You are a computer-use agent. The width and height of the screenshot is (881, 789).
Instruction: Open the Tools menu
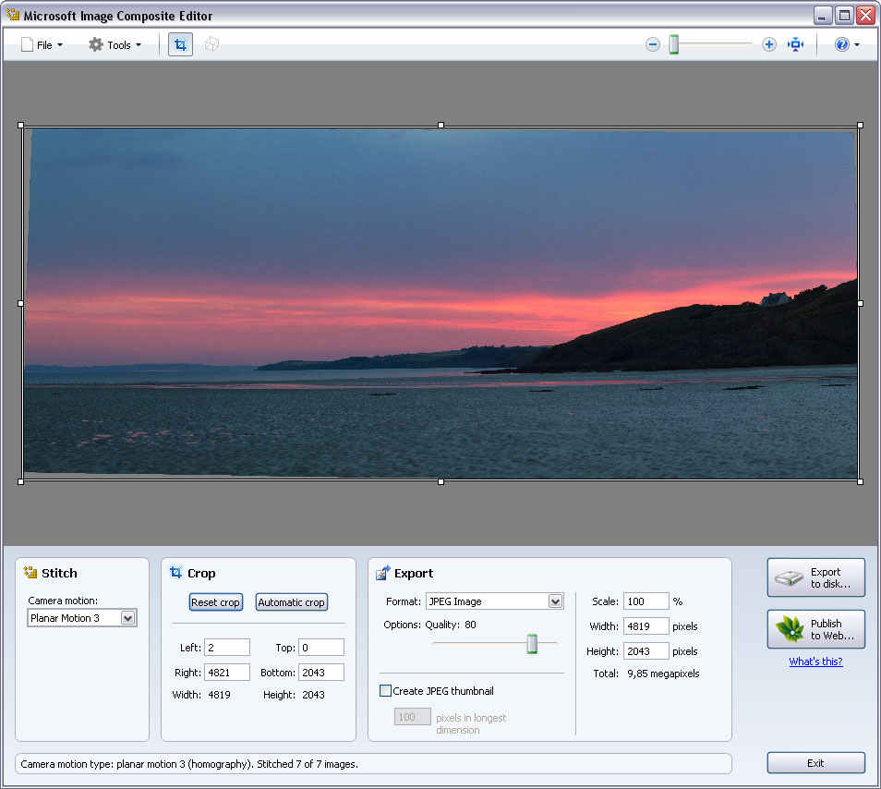[115, 44]
